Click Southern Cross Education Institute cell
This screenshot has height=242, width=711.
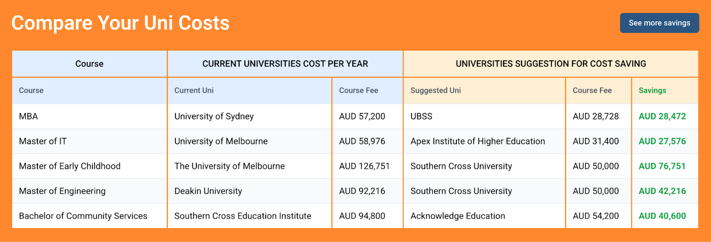(243, 216)
